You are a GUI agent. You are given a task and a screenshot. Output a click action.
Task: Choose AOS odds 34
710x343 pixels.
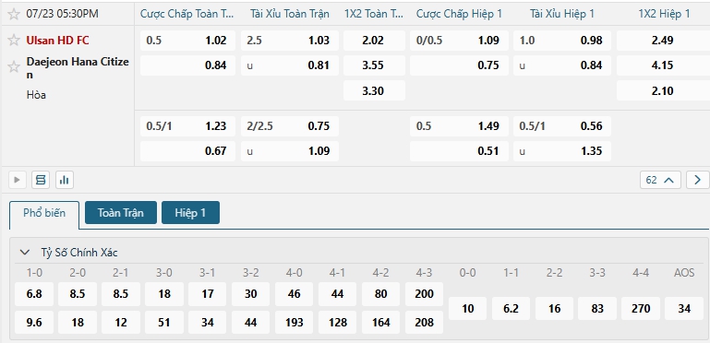[684, 309]
